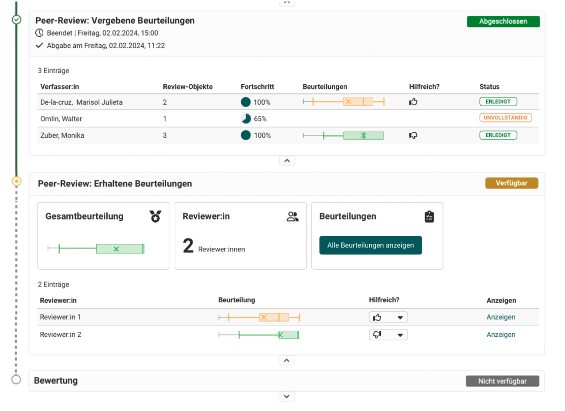565x411 pixels.
Task: Collapse the Vergebene Beurteilungen section
Action: click(x=287, y=161)
